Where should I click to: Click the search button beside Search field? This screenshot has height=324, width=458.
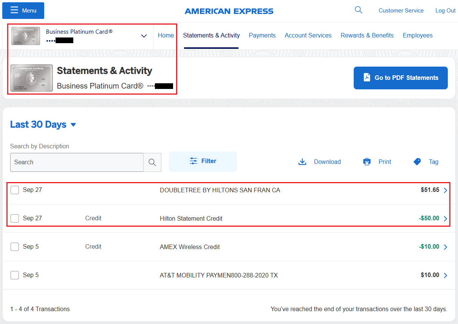tap(152, 162)
